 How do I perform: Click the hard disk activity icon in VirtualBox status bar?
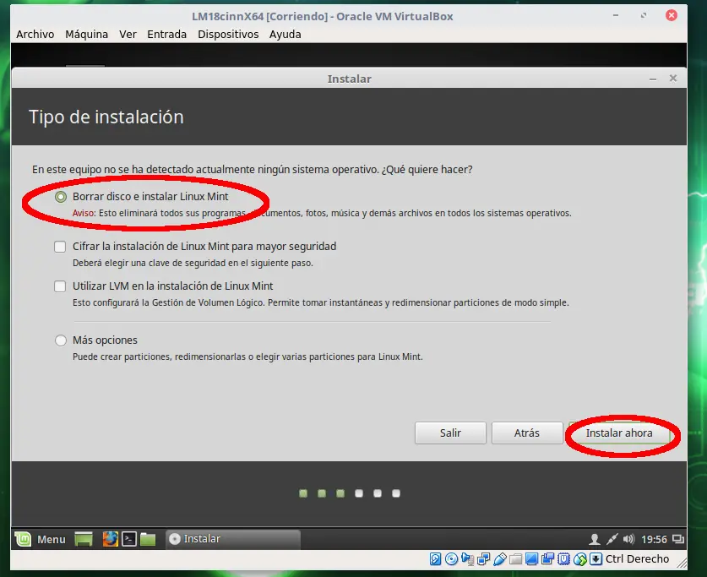pyautogui.click(x=435, y=559)
